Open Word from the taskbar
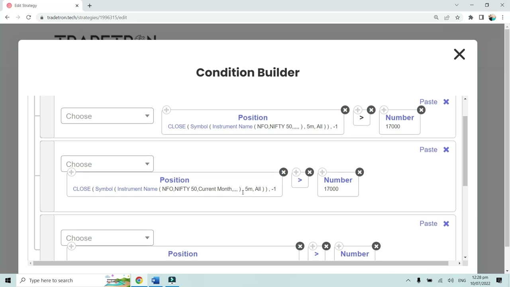The width and height of the screenshot is (510, 287). (155, 280)
